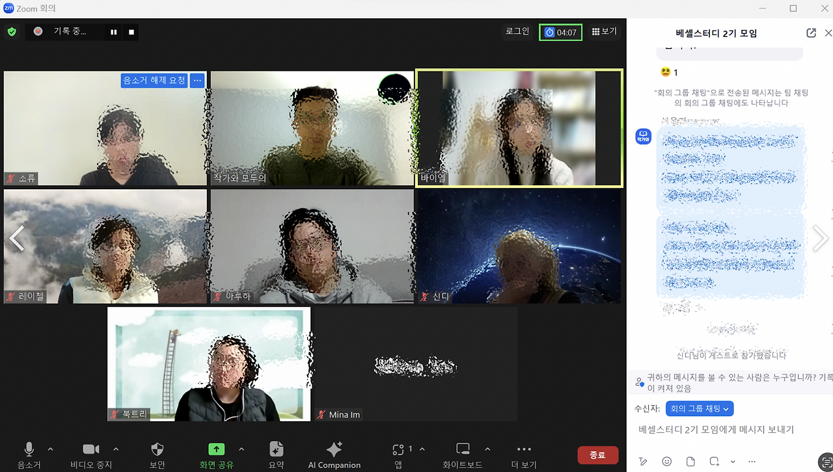833x472 pixels.
Task: Open the emoji picker in chat
Action: (x=666, y=461)
